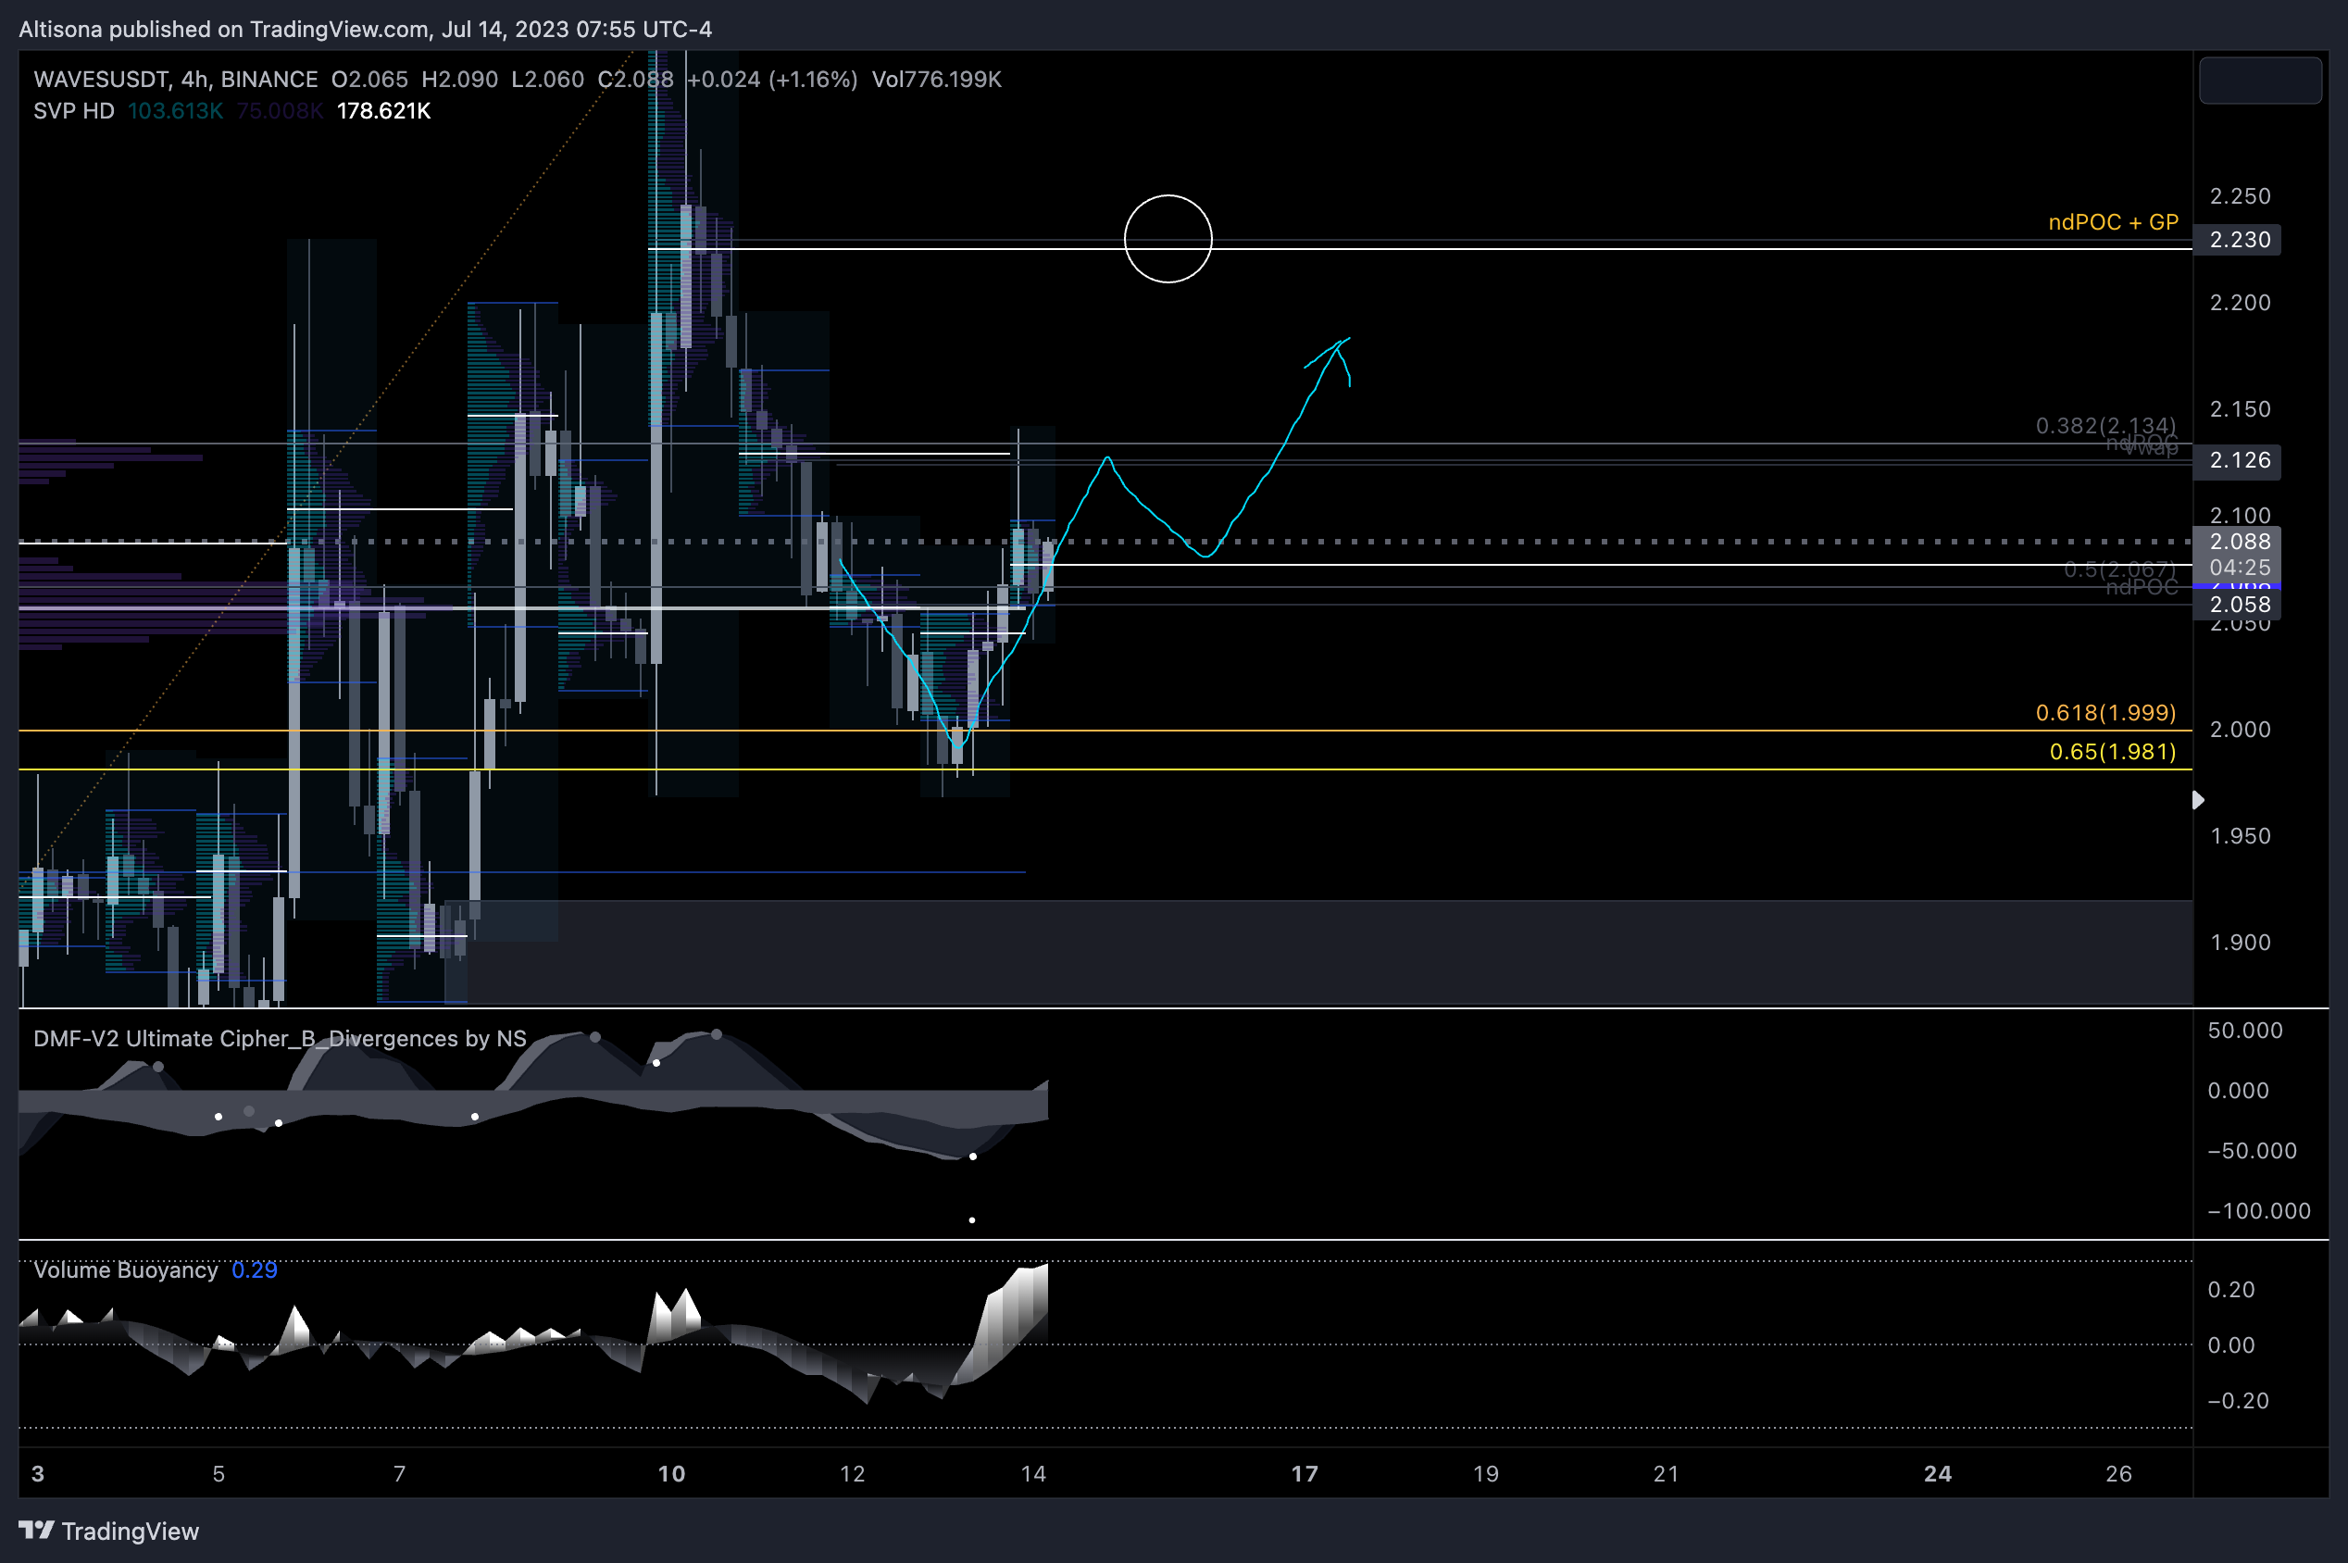The width and height of the screenshot is (2348, 1563).
Task: Click the 1.950 price axis label
Action: point(2241,836)
